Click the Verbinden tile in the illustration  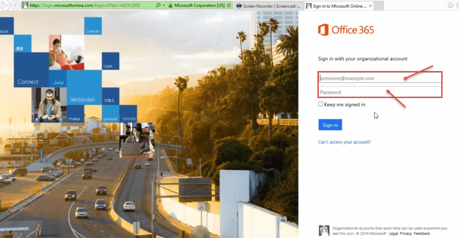click(x=84, y=87)
